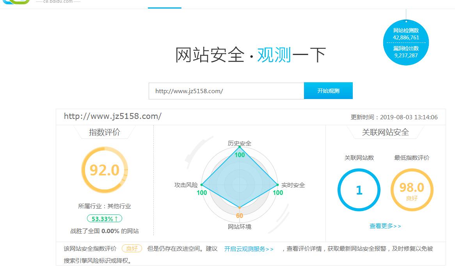Screen dimensions: 455x269
Task: Click the 开始观测 button
Action: [328, 91]
